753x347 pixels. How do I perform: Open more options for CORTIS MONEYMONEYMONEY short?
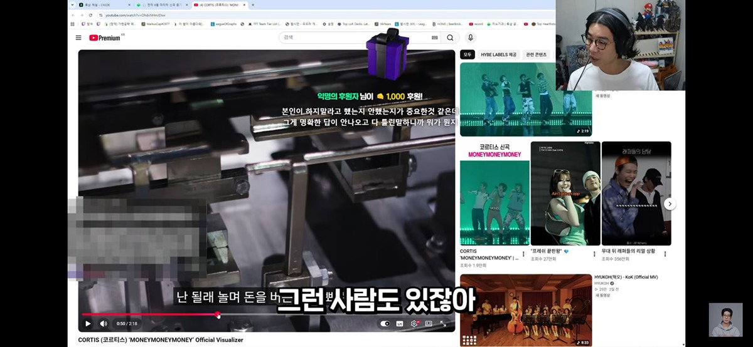(x=523, y=254)
